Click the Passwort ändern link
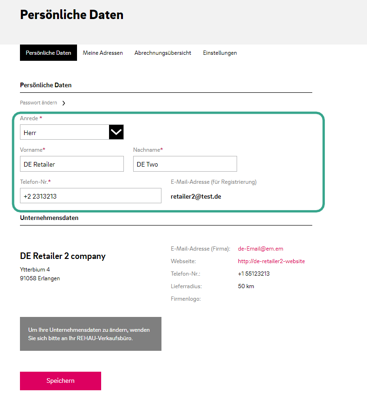 point(39,103)
